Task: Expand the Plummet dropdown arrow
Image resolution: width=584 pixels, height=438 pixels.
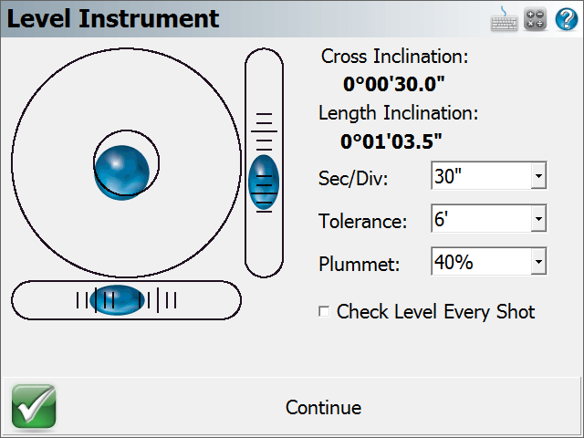Action: (x=538, y=261)
